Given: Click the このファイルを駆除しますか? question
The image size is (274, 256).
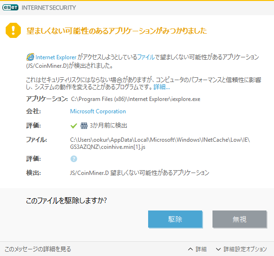Looking at the screenshot, I should (x=66, y=201).
